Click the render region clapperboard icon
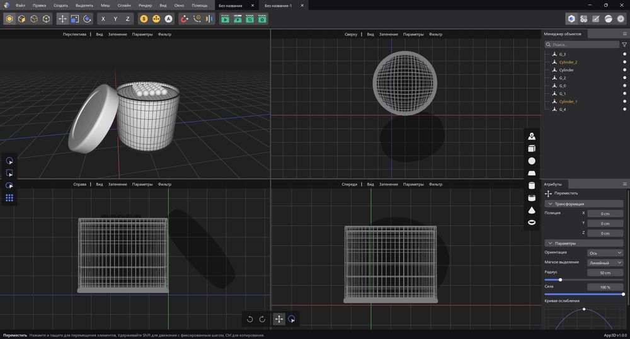This screenshot has width=630, height=339. click(x=250, y=19)
